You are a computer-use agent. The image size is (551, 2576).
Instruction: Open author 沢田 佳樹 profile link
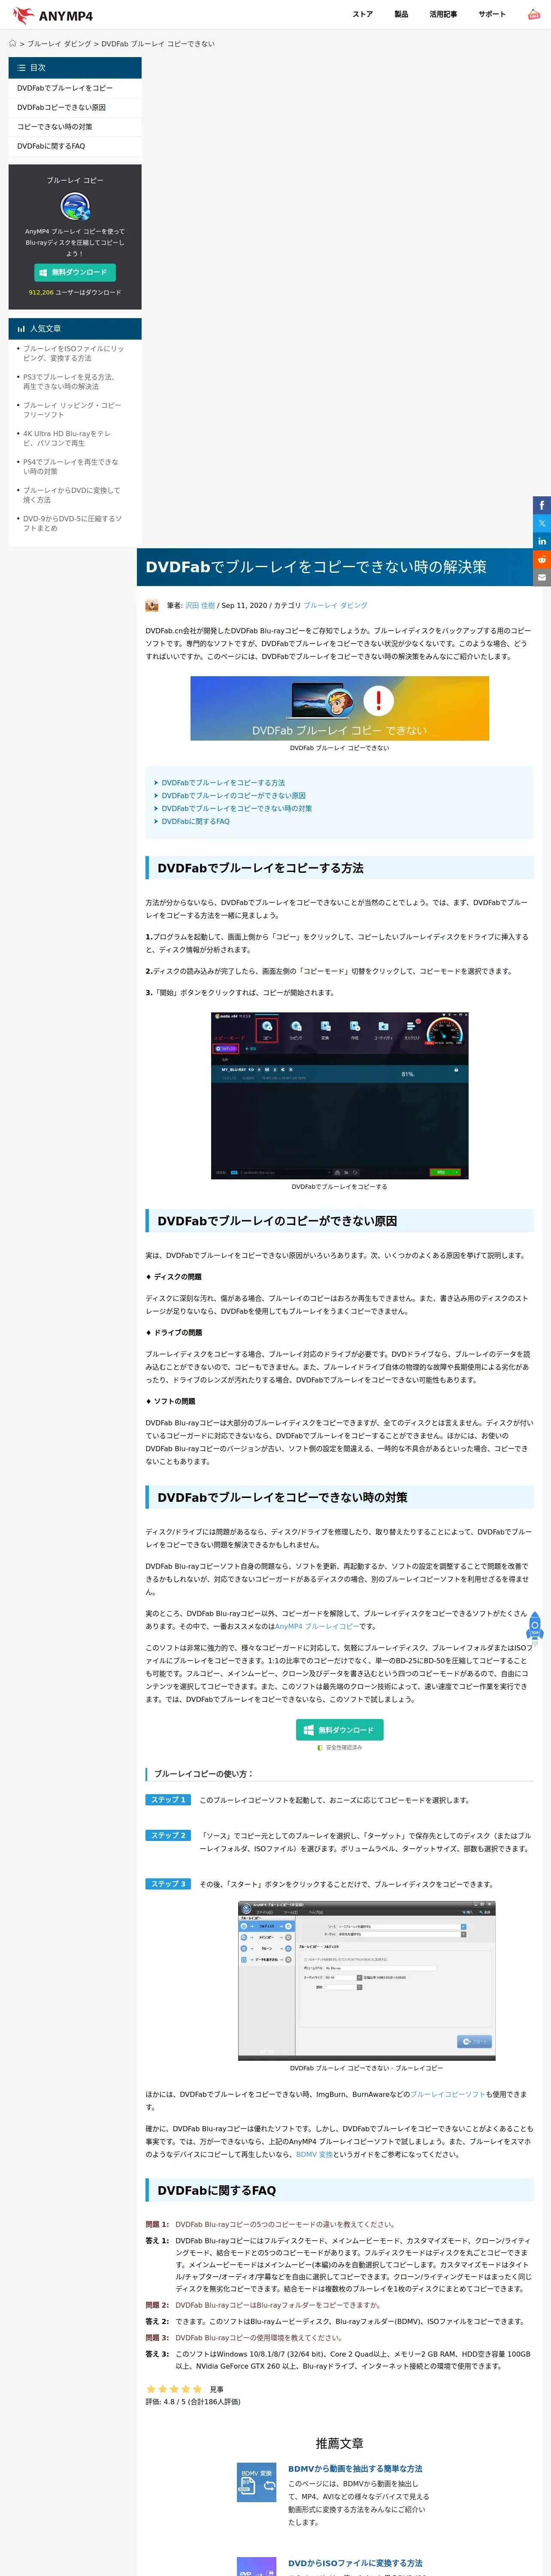click(200, 605)
